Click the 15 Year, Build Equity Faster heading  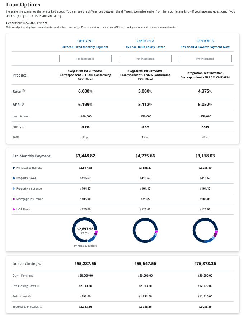coord(145,47)
